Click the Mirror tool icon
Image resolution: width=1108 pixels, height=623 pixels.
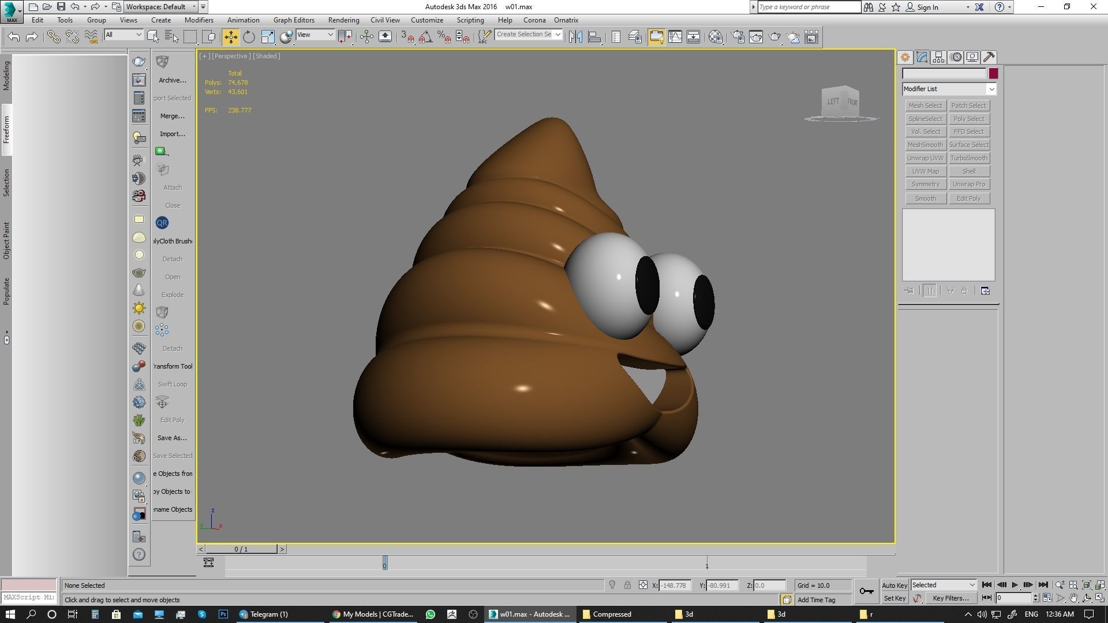575,37
